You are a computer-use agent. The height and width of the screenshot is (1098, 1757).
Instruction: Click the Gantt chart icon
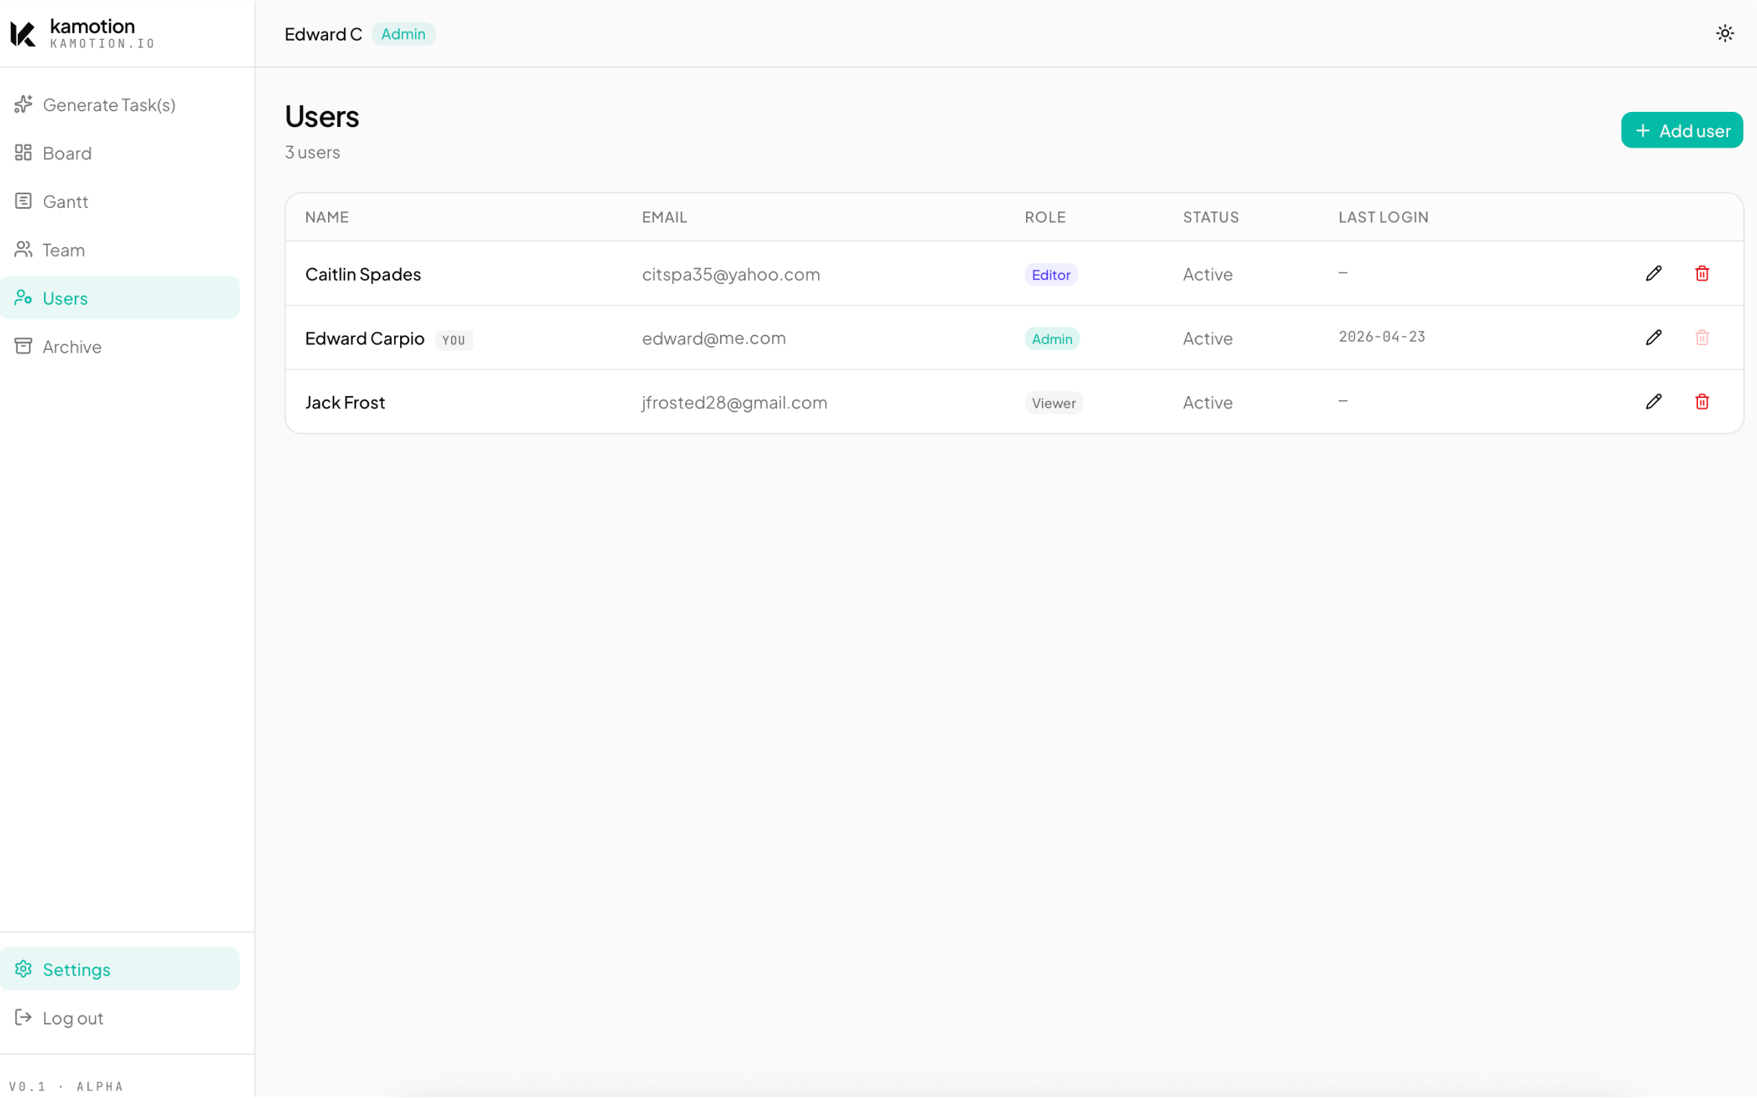point(24,201)
